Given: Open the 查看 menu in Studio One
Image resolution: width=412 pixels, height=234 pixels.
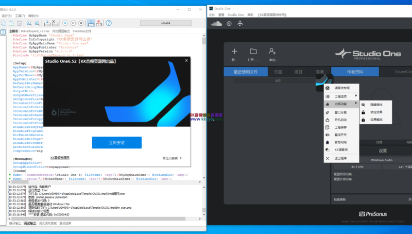Looking at the screenshot, I should tap(221, 15).
